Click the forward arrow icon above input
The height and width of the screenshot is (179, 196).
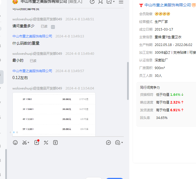point(109,142)
